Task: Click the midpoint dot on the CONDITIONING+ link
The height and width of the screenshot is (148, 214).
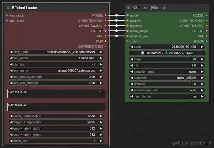Action: [116, 20]
